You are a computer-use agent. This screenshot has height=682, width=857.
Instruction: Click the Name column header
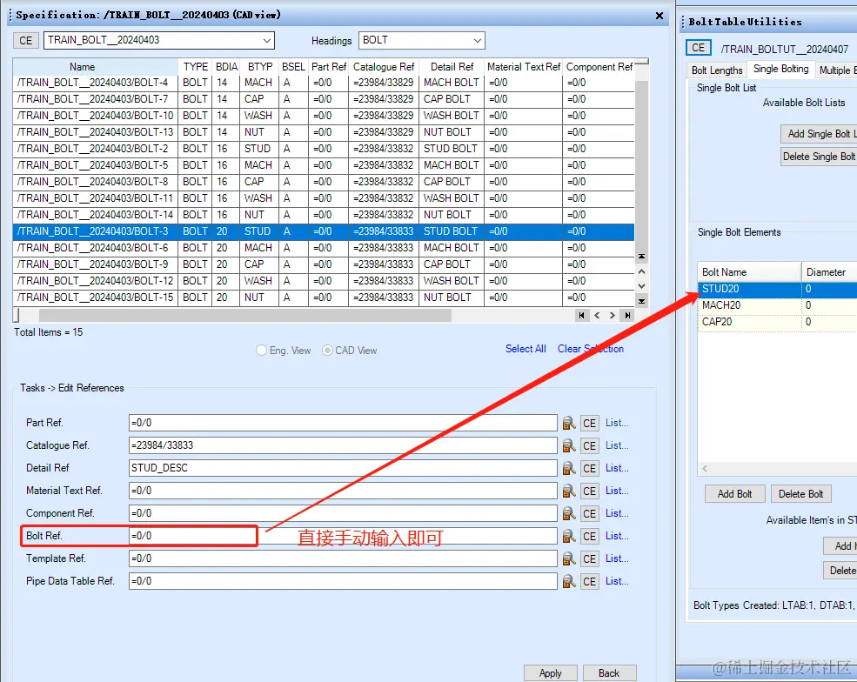[x=95, y=67]
